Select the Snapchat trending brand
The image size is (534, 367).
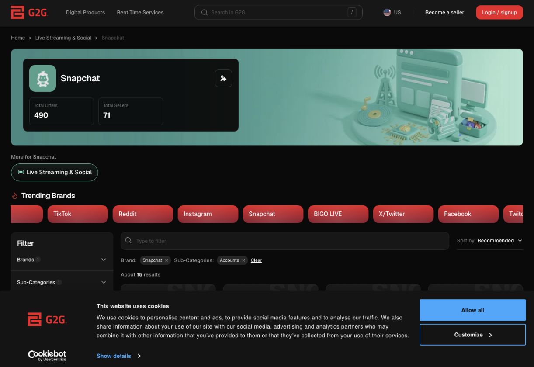click(x=273, y=214)
